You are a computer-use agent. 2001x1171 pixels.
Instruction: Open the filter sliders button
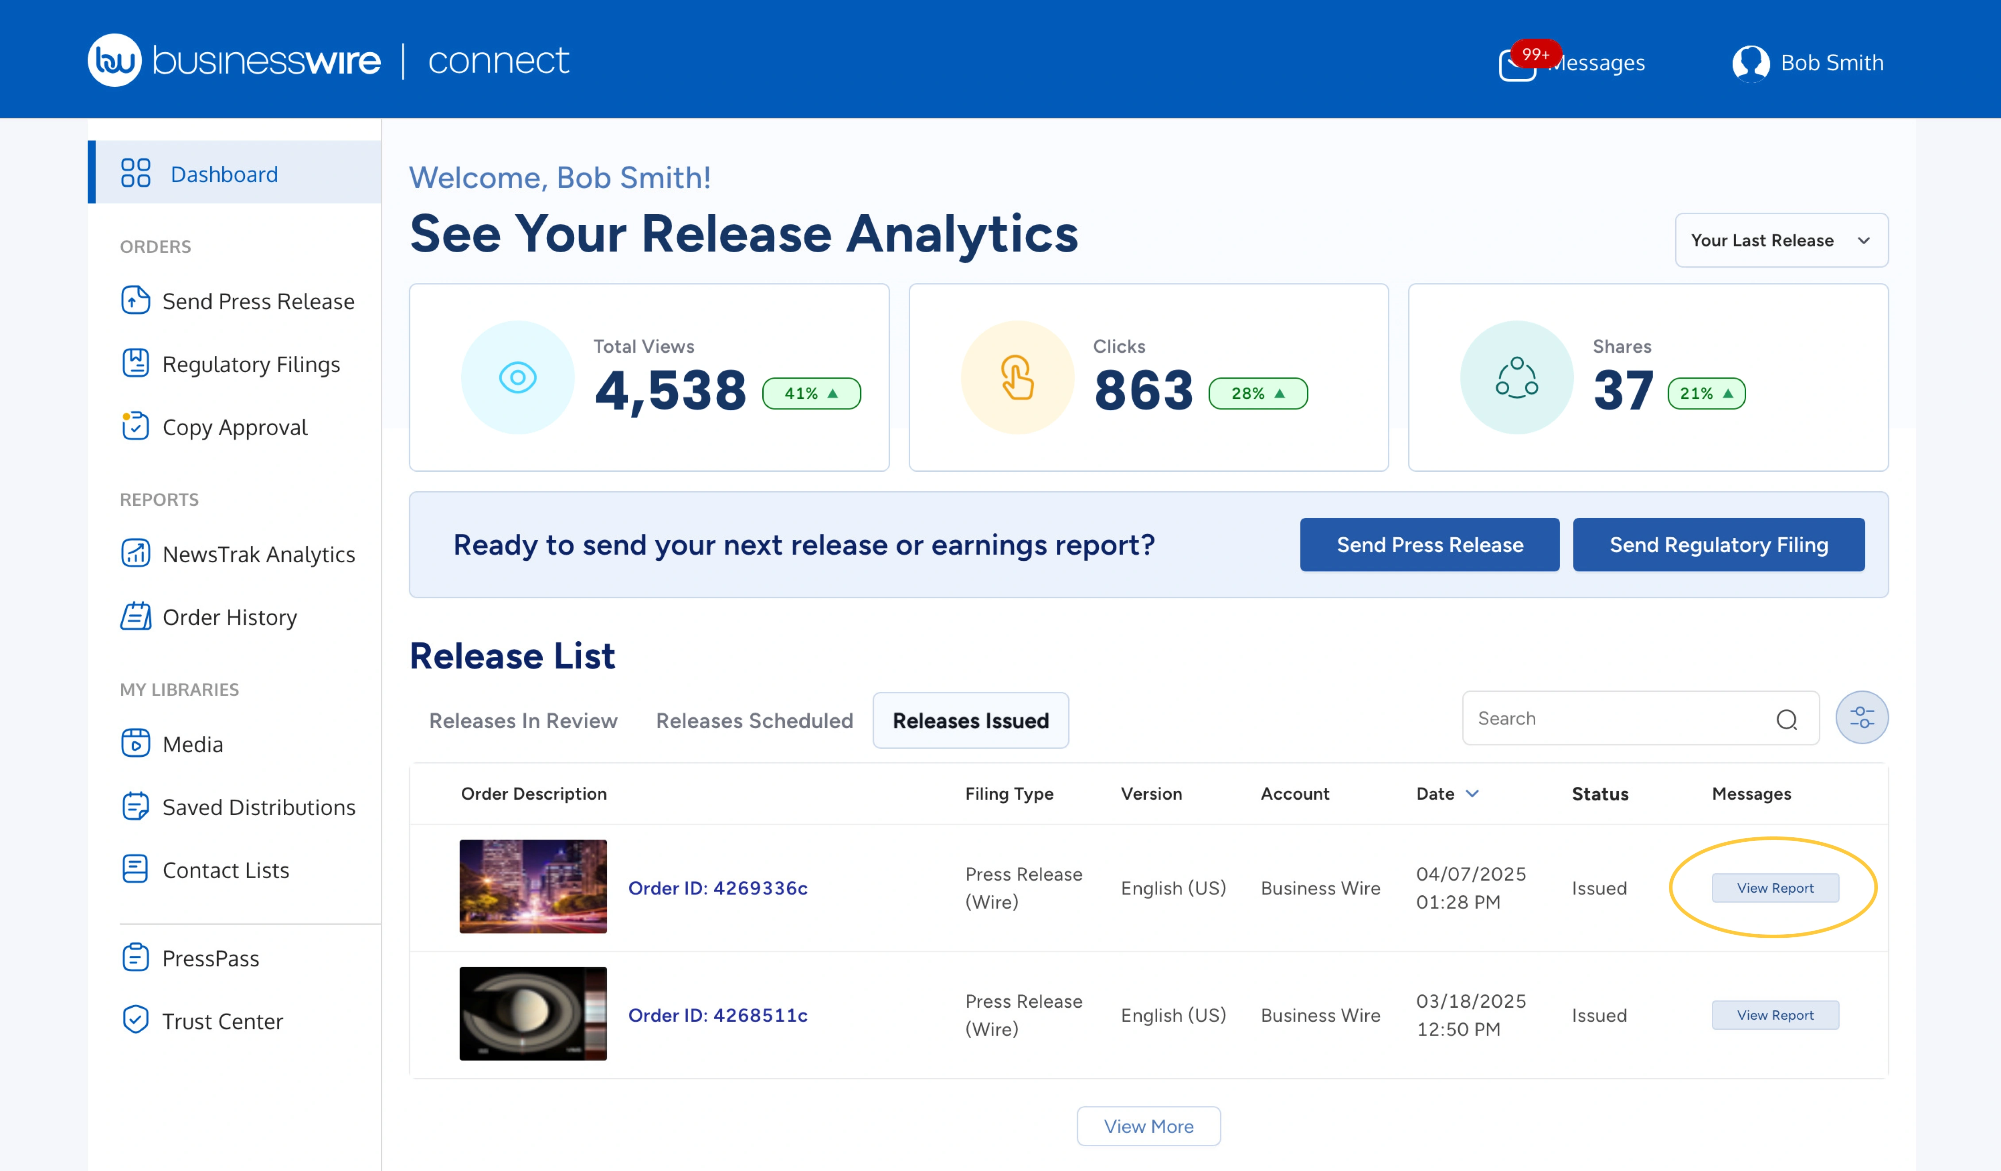click(1861, 718)
